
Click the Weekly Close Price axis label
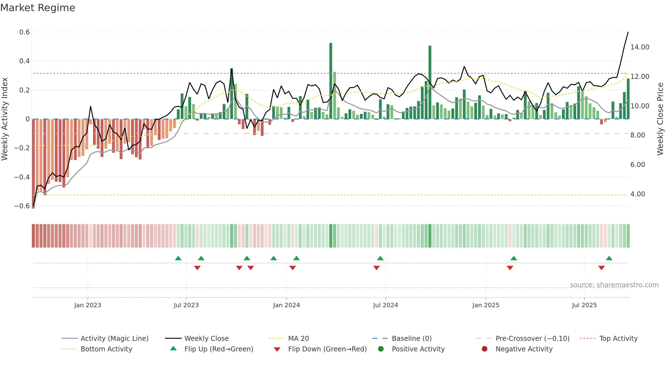tap(660, 119)
